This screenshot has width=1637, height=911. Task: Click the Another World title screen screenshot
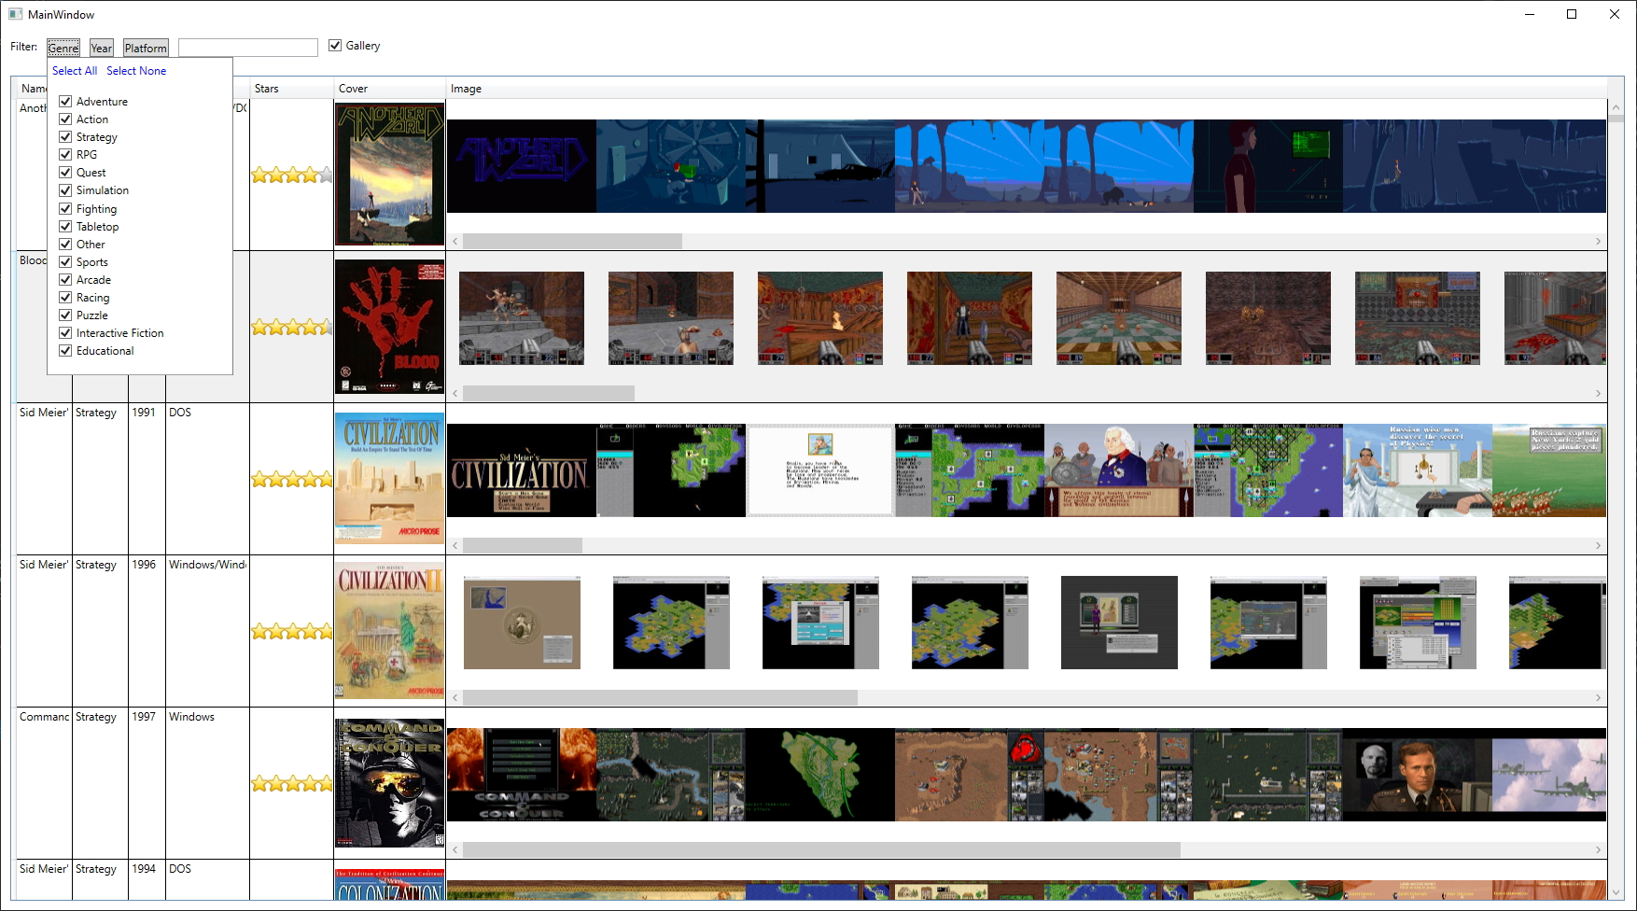522,166
